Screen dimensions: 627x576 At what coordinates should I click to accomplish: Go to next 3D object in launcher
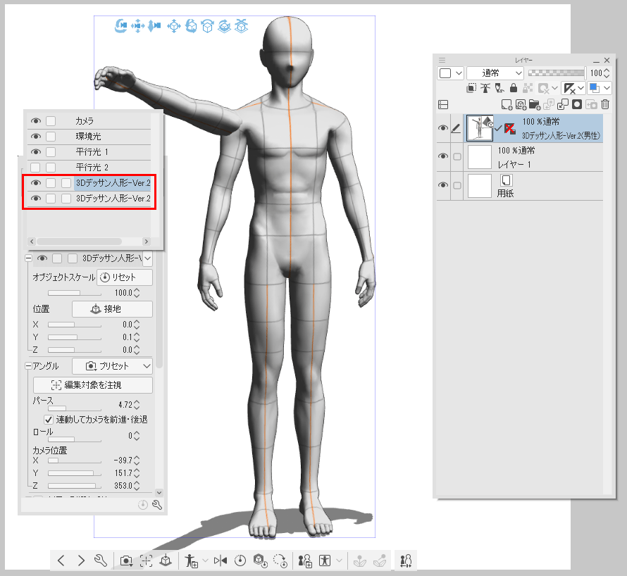click(x=81, y=561)
